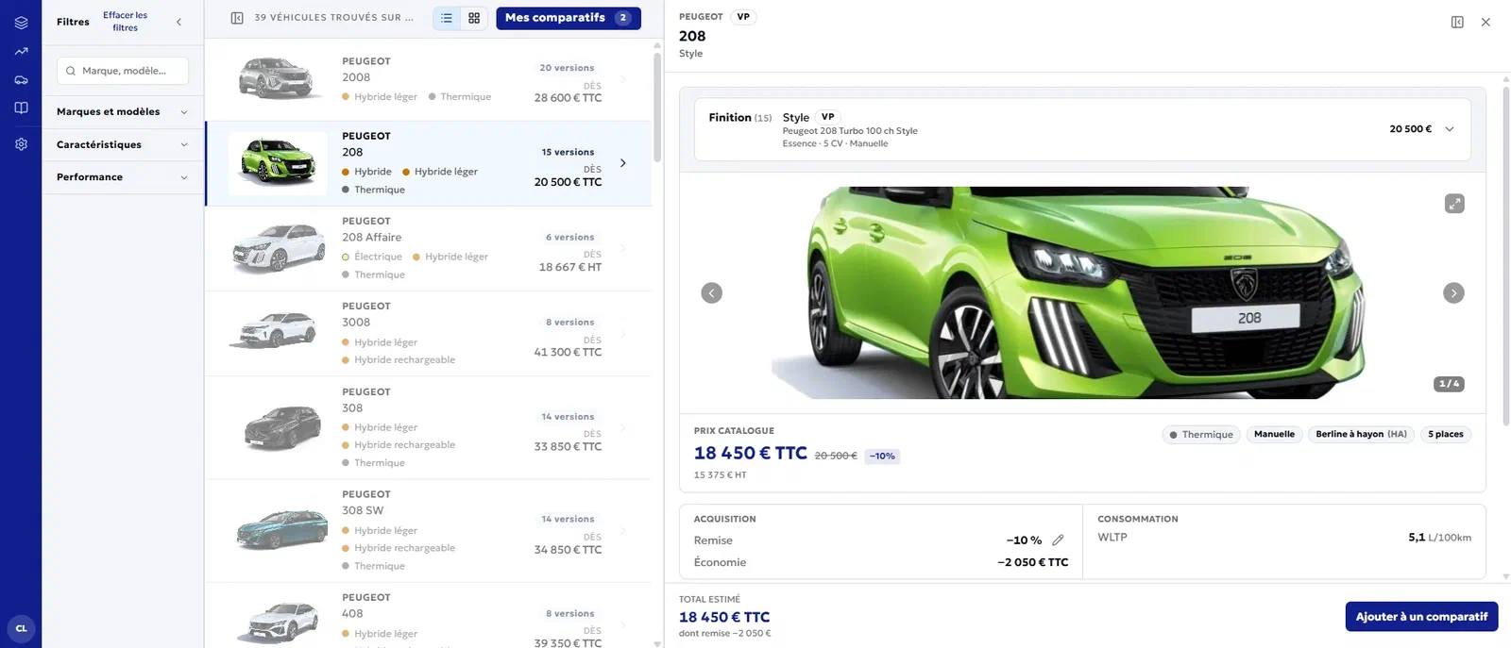
Task: Click the 1 / 4 image counter
Action: (1449, 384)
